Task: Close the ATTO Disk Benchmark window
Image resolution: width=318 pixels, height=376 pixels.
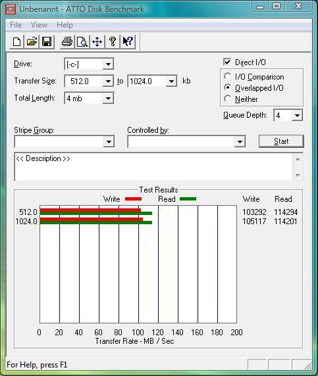Action: pyautogui.click(x=298, y=6)
